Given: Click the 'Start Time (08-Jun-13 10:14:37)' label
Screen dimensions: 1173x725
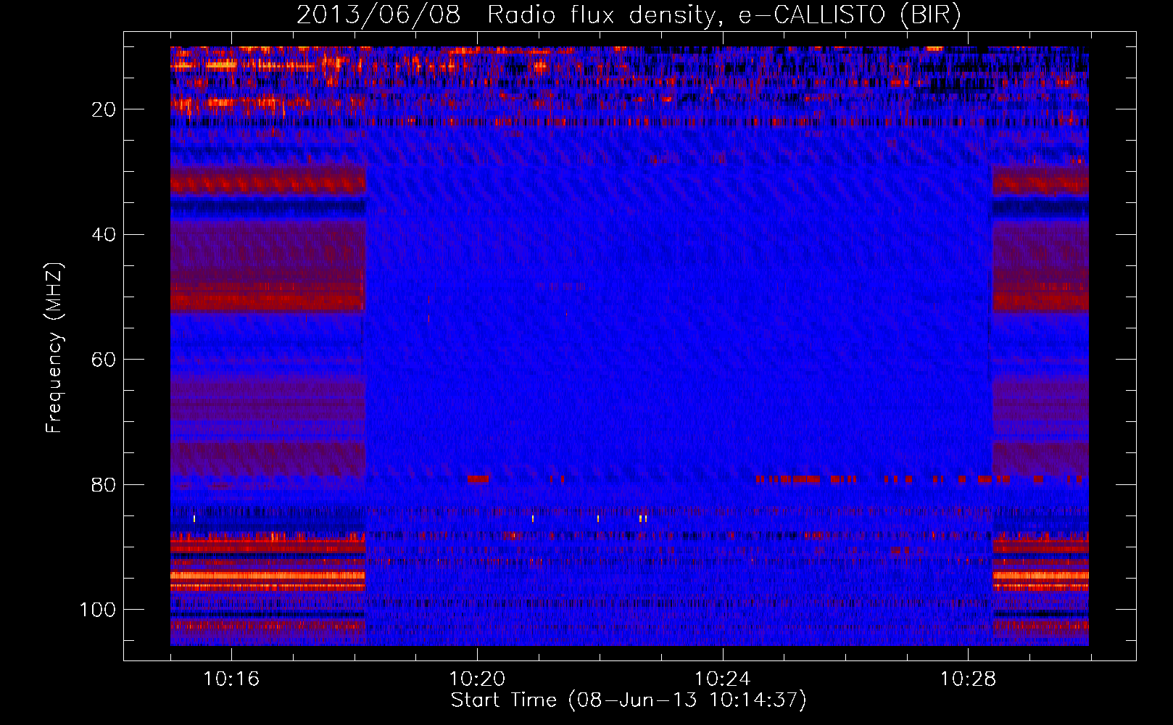Looking at the screenshot, I should 629,700.
